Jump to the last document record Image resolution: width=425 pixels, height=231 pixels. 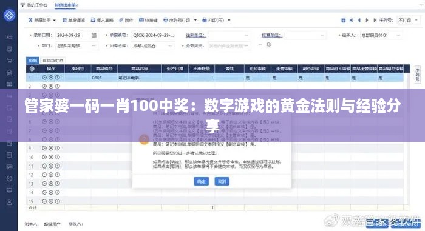click(375, 20)
